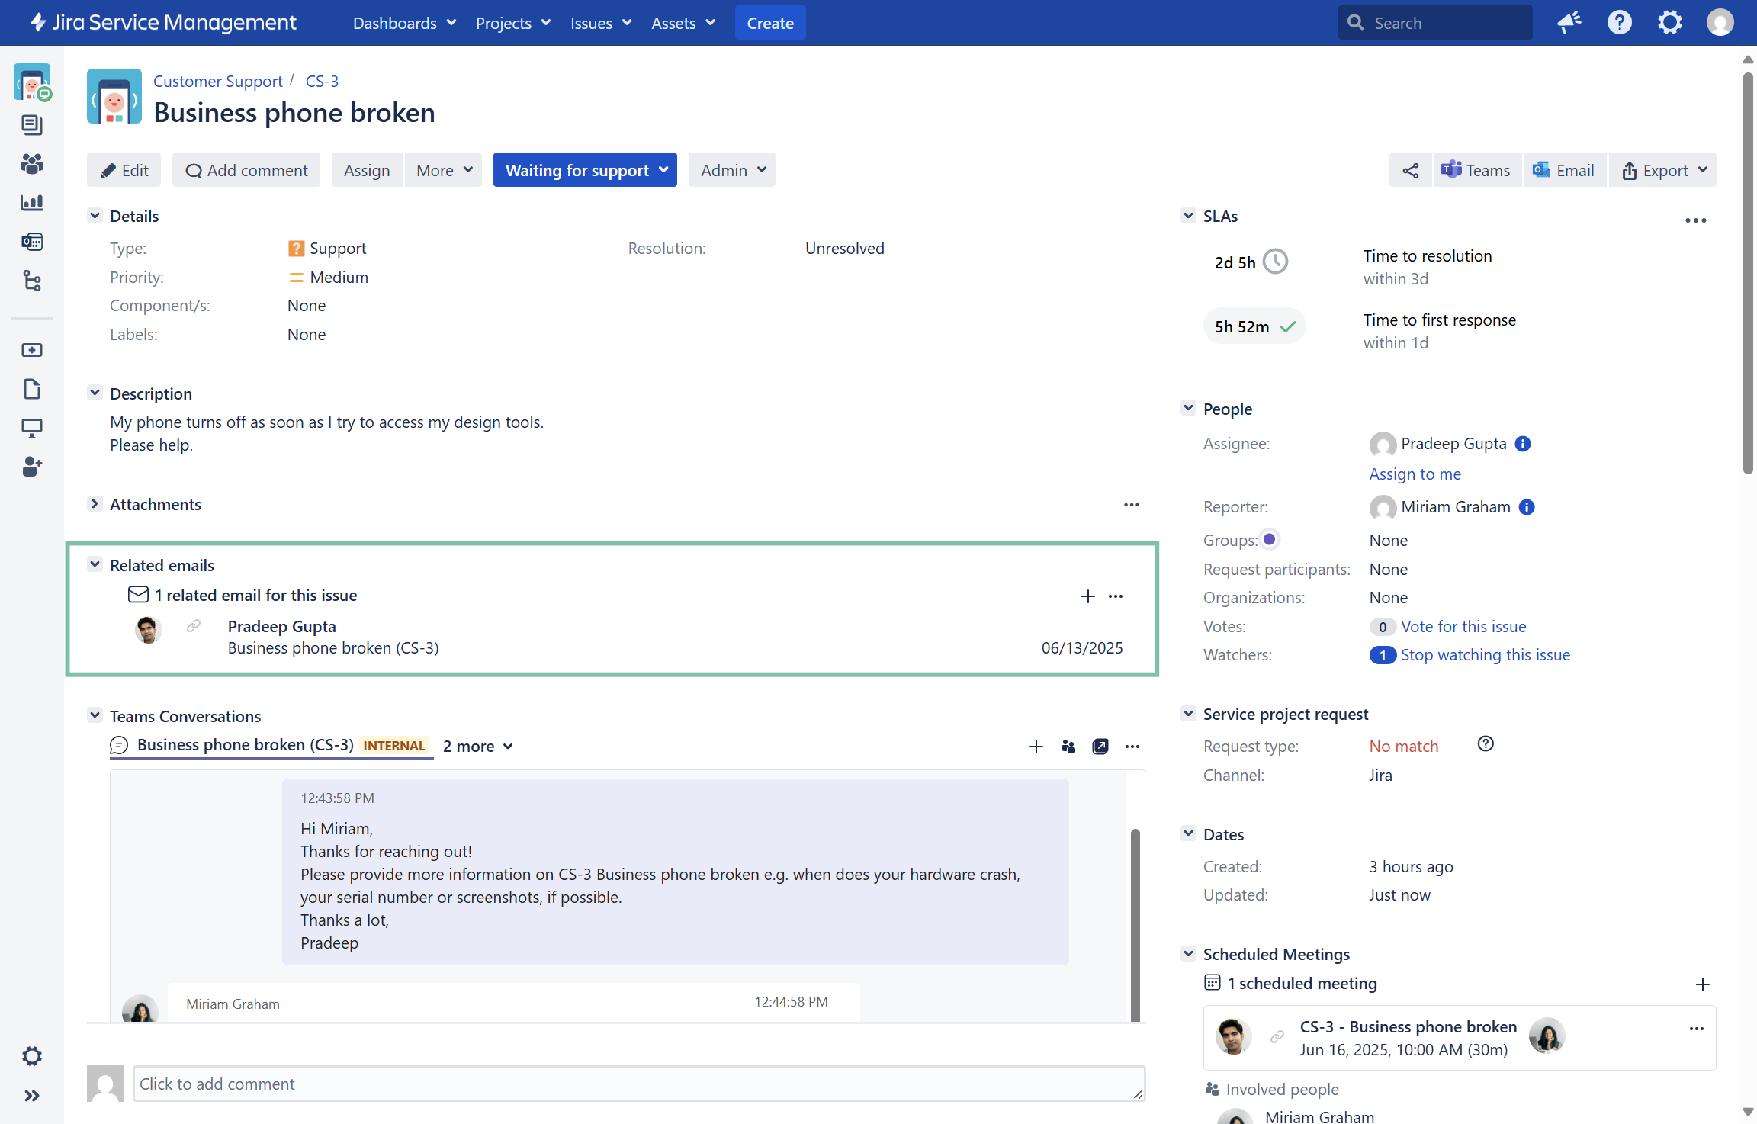Add a new related email with plus

[x=1087, y=596]
